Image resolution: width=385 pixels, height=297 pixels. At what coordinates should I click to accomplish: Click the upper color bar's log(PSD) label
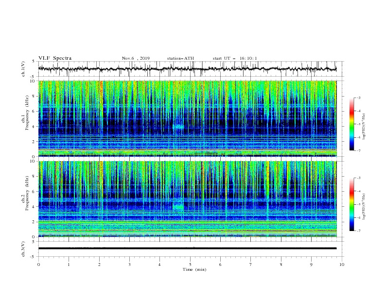(x=364, y=127)
